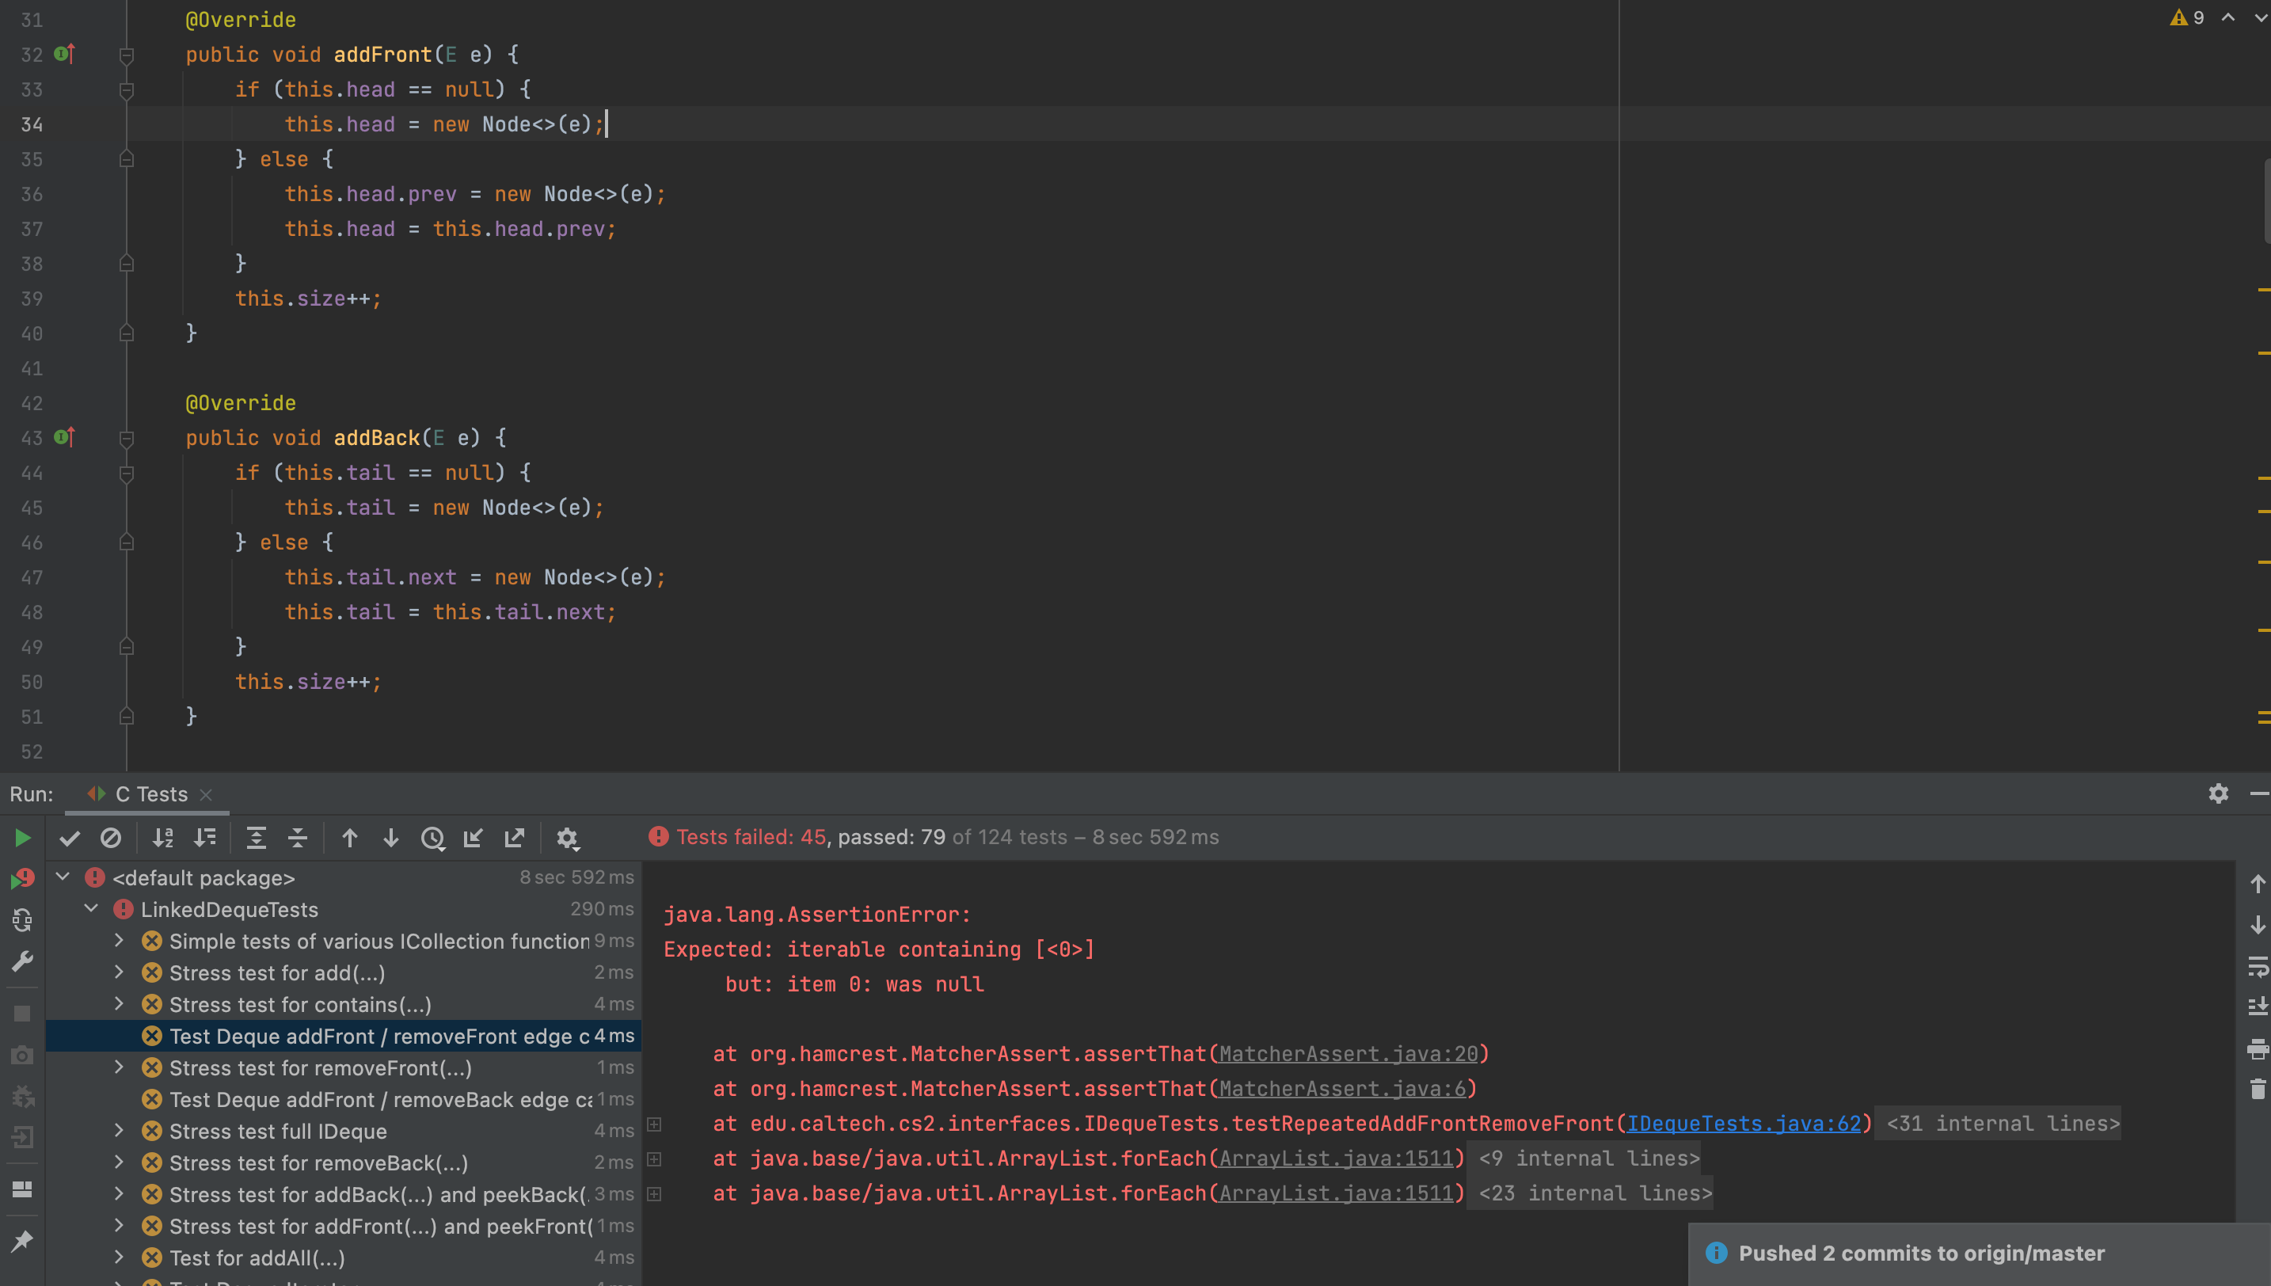Open MatcherAssert.java:20 link
The height and width of the screenshot is (1286, 2271).
click(1348, 1054)
